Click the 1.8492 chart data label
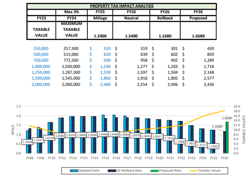This screenshot has width=250, height=183. (x=146, y=136)
